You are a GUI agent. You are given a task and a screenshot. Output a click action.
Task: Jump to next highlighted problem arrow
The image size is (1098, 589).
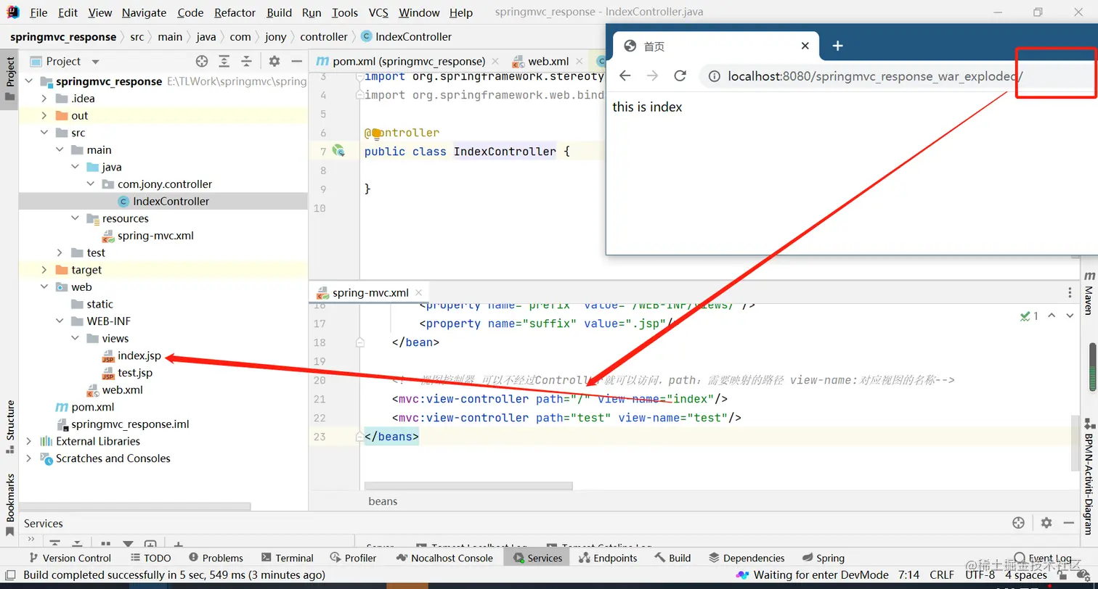click(1070, 316)
